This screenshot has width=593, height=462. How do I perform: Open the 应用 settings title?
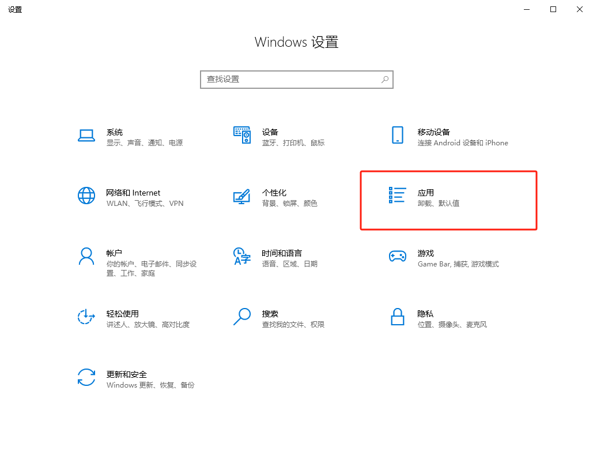point(426,193)
